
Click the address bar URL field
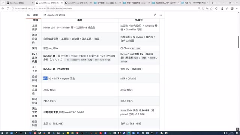(x=104, y=8)
